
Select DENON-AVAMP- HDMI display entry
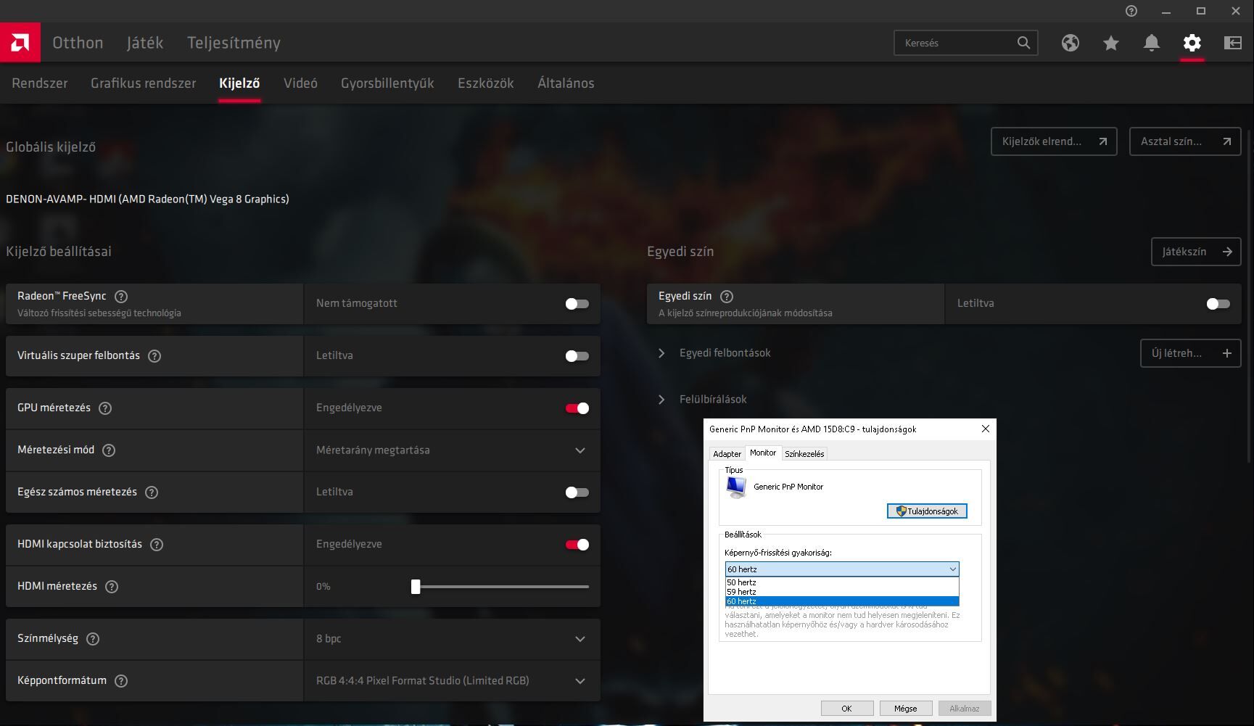click(x=147, y=199)
